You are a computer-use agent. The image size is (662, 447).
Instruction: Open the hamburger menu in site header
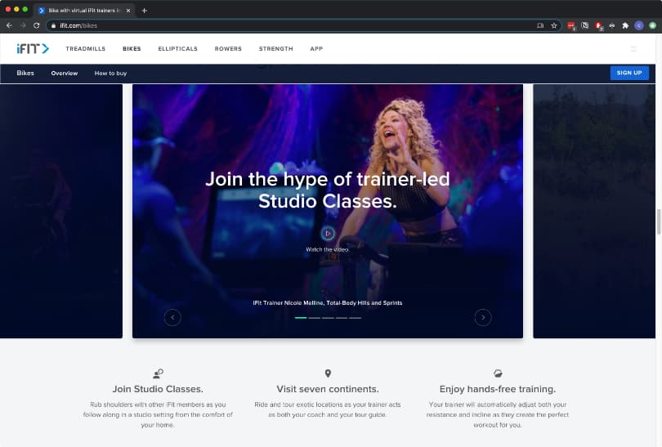633,49
